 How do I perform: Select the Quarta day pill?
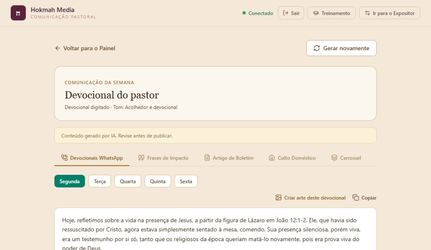[x=128, y=181]
